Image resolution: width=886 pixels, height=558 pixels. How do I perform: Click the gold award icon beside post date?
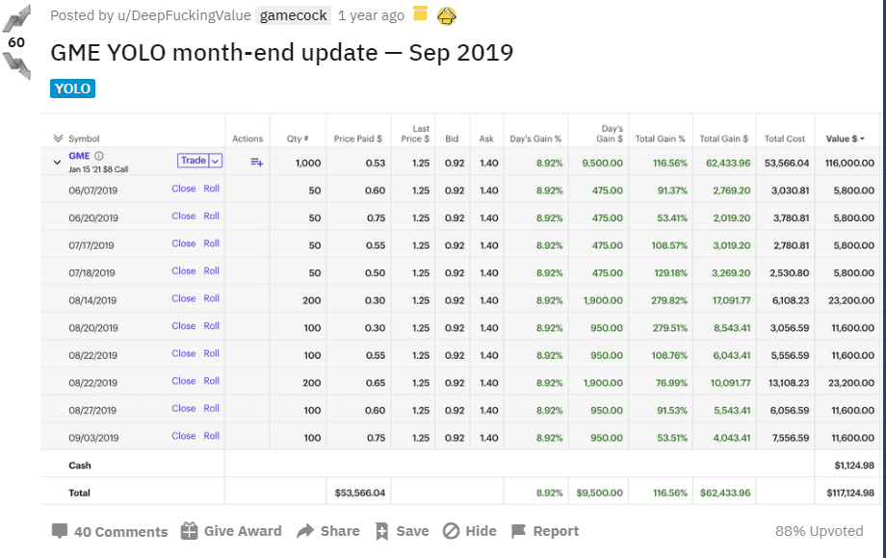(x=420, y=13)
